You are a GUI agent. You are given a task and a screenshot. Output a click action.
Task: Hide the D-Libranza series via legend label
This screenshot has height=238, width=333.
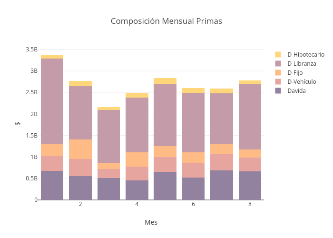(302, 63)
